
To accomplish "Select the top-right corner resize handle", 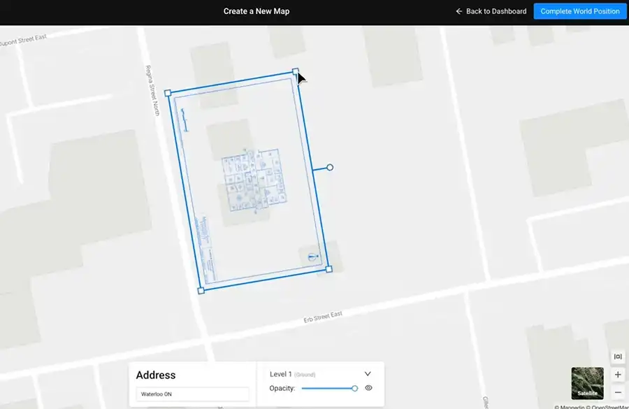I will 296,71.
